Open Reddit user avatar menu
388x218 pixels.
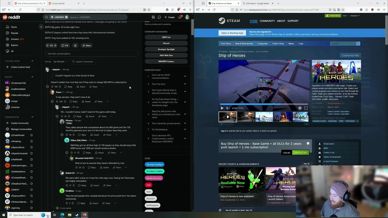(187, 17)
